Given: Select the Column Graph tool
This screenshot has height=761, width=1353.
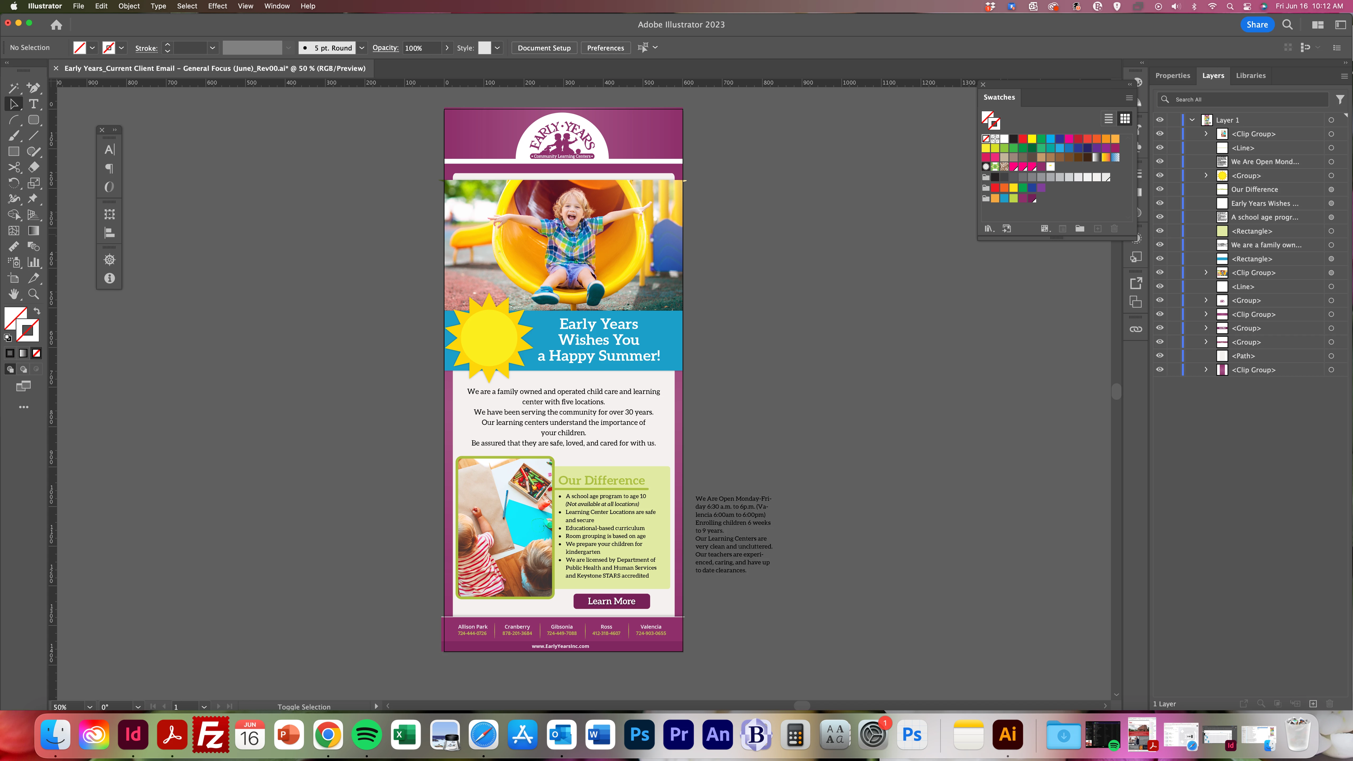Looking at the screenshot, I should click(x=34, y=262).
